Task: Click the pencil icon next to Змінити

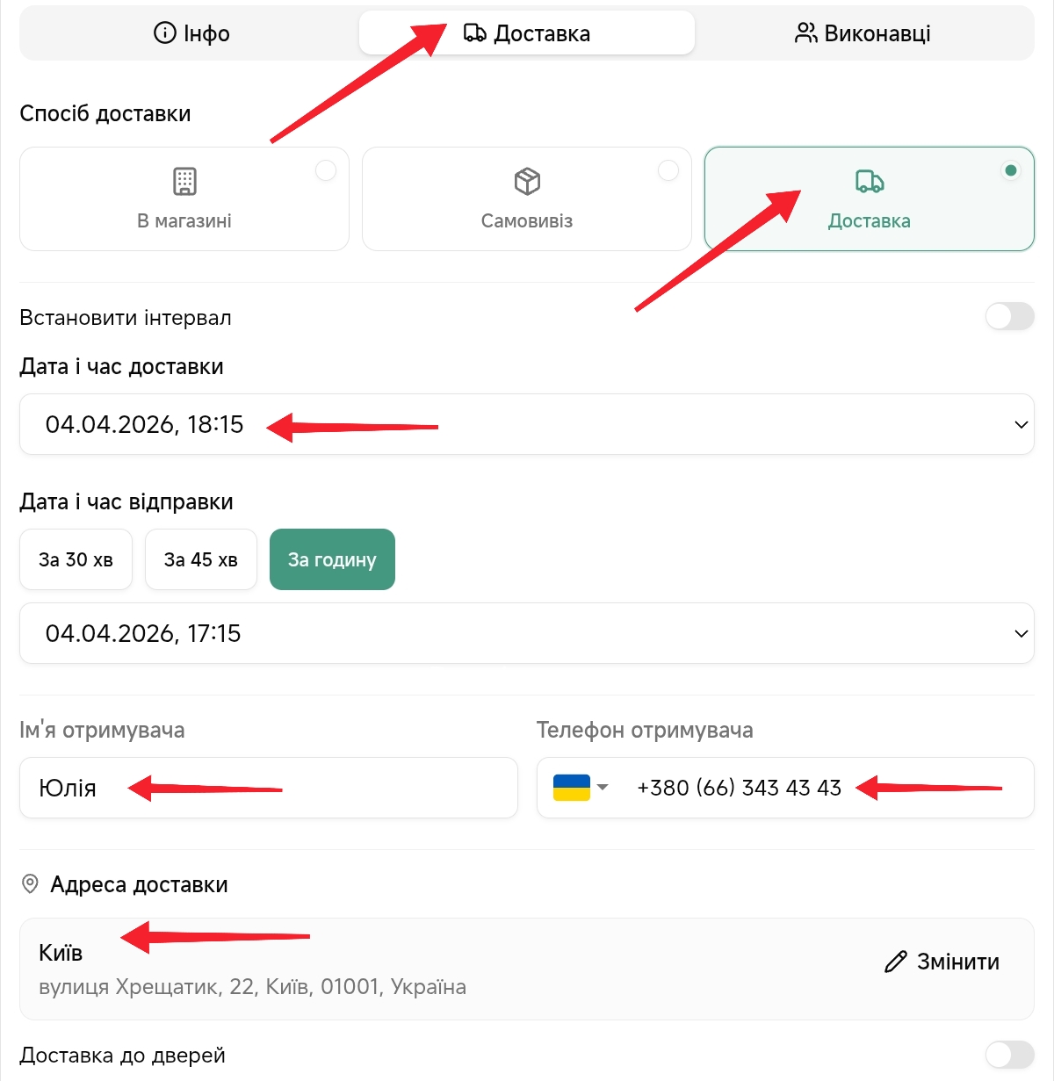Action: (895, 962)
